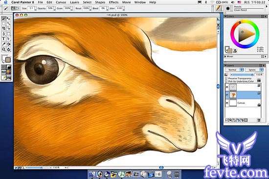269x179 pixels.
Task: Toggle the lock on Canvas layer
Action: (x=259, y=105)
